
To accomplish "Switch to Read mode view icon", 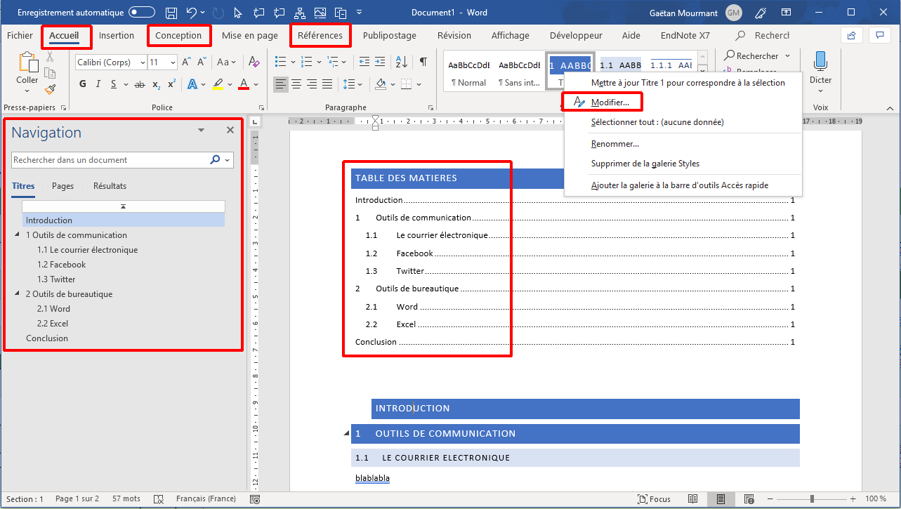I will point(693,499).
